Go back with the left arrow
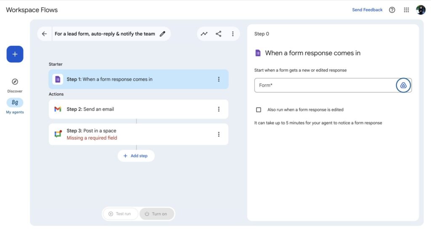The height and width of the screenshot is (233, 431). (x=44, y=34)
